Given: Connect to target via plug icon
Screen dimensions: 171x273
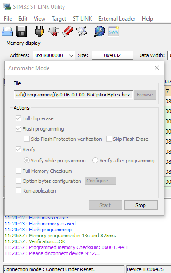Looking at the screenshot, I should coord(39,31).
